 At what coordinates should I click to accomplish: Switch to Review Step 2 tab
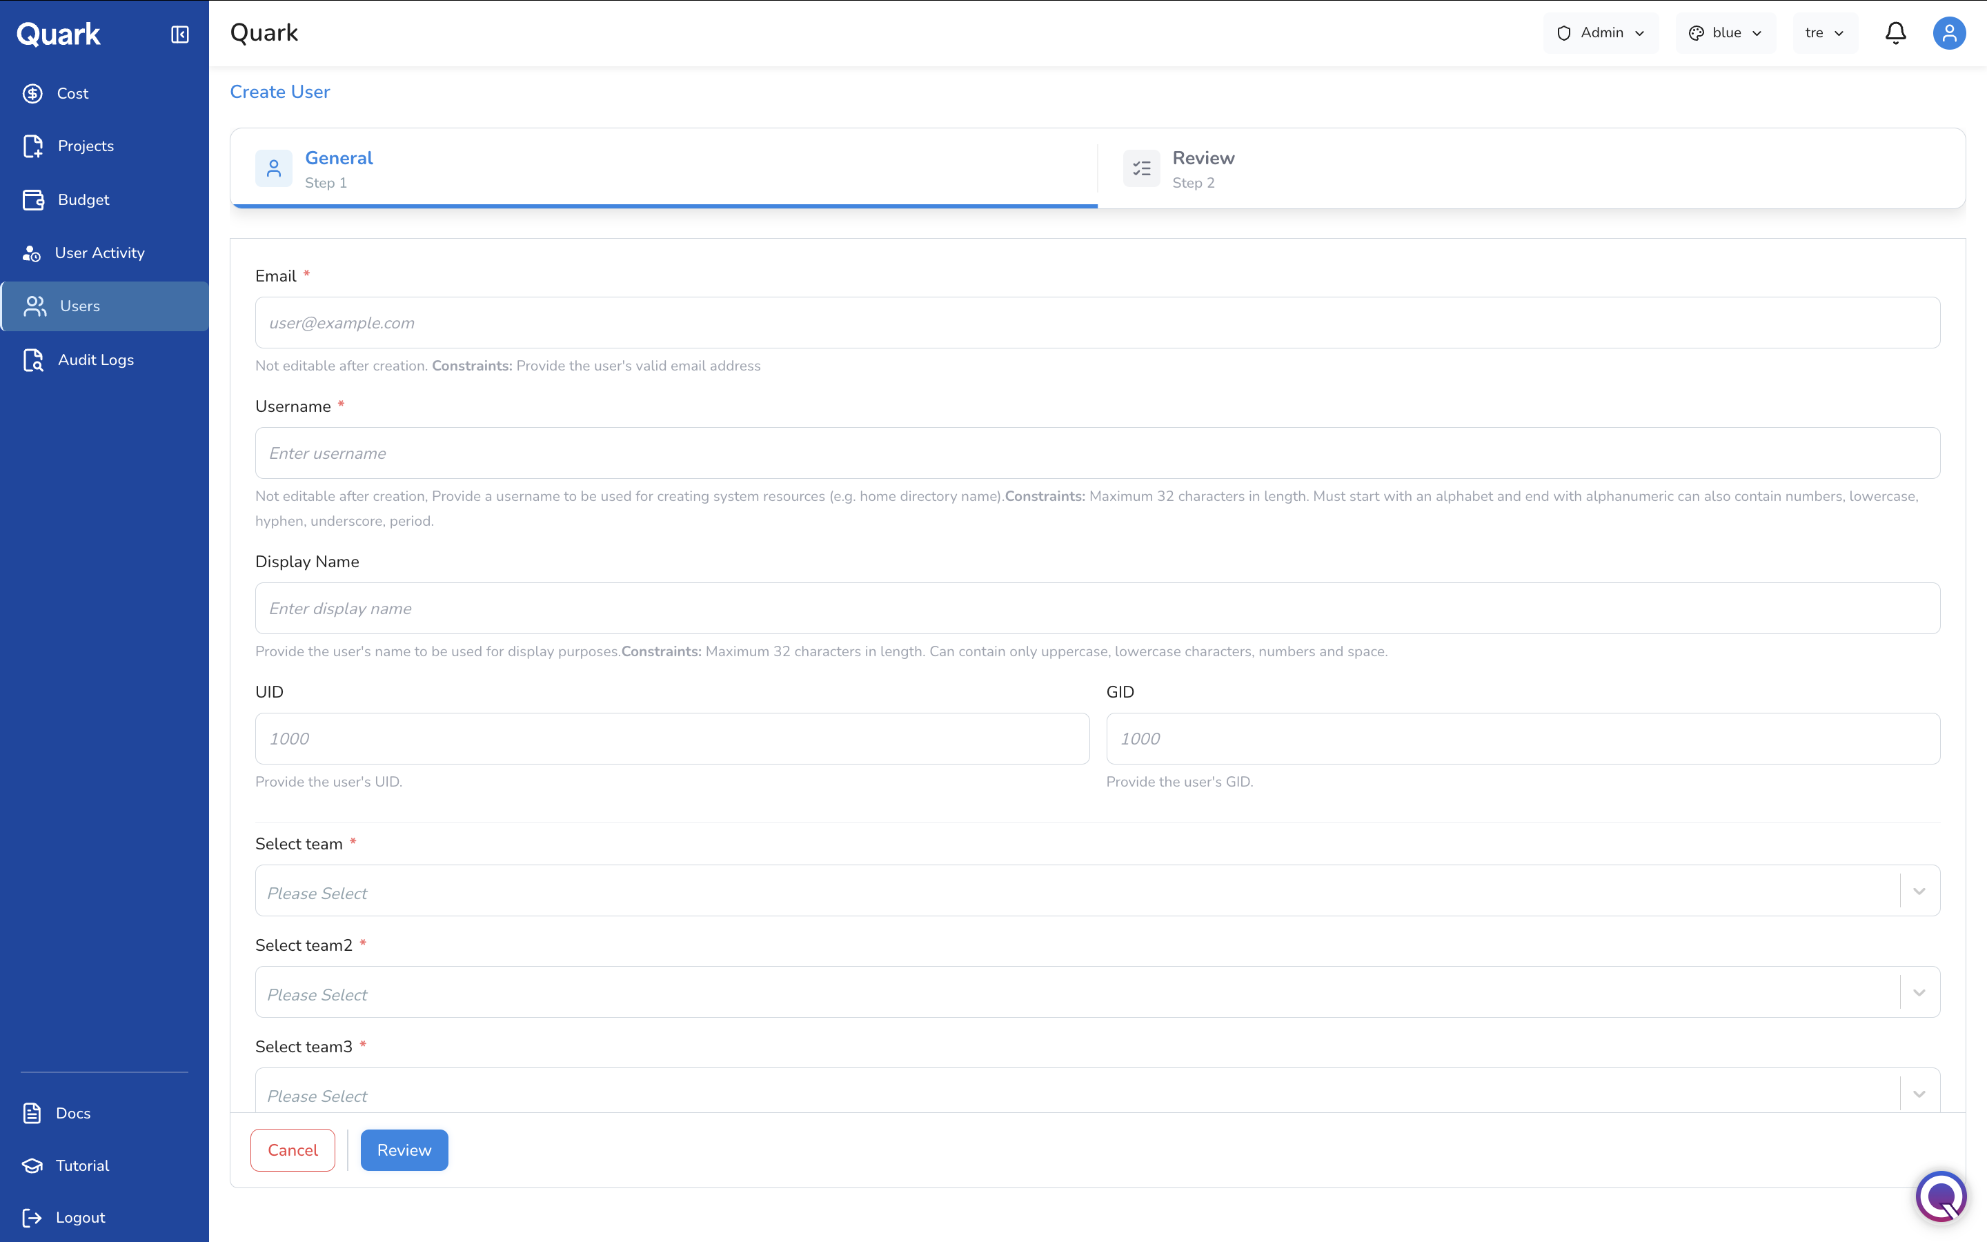tap(1530, 168)
